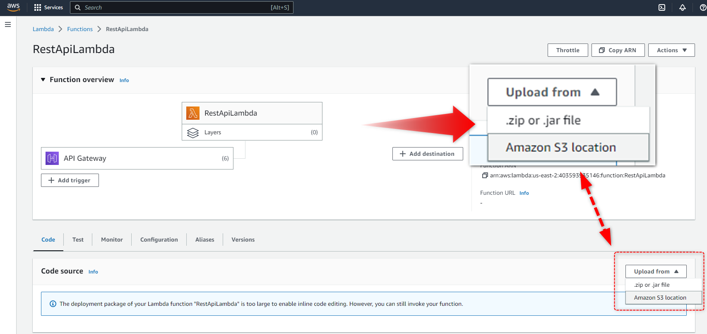707x334 pixels.
Task: Click in the AWS Search field
Action: [182, 7]
